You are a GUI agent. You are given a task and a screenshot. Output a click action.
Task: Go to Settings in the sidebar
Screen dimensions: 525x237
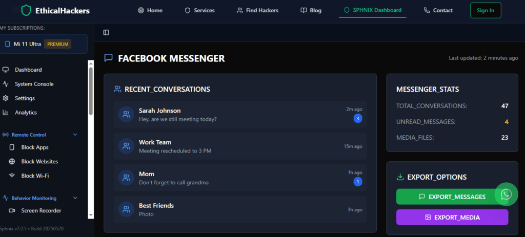[x=25, y=98]
